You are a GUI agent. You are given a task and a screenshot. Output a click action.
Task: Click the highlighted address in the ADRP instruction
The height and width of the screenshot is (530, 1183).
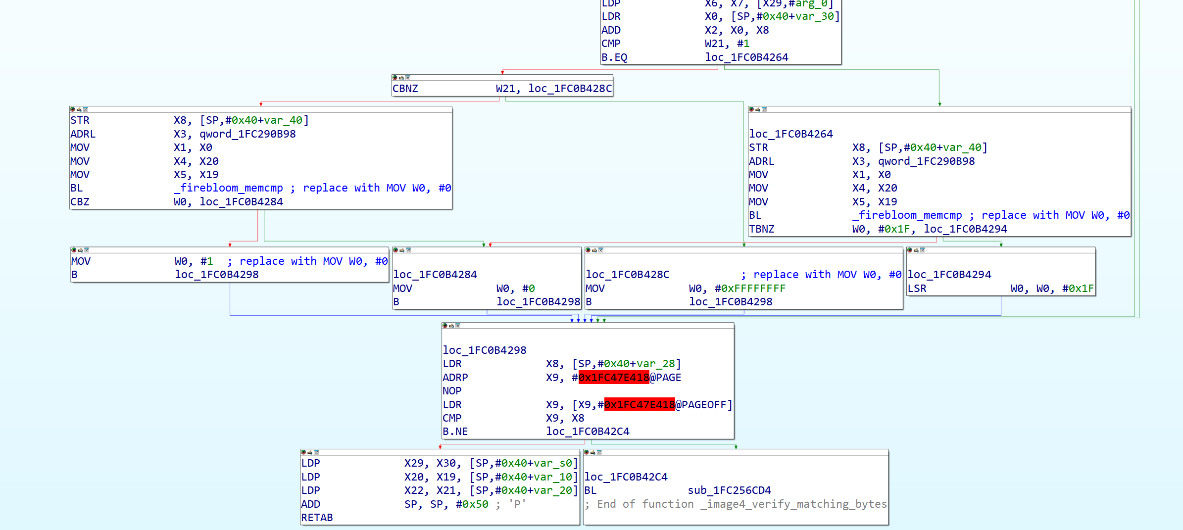click(x=614, y=378)
